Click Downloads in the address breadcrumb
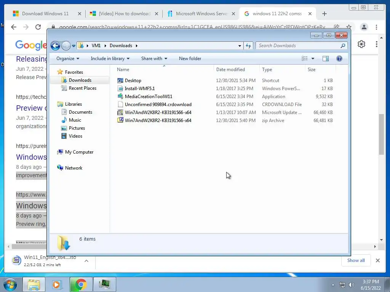Screen dimensions: 390x292 121,46
